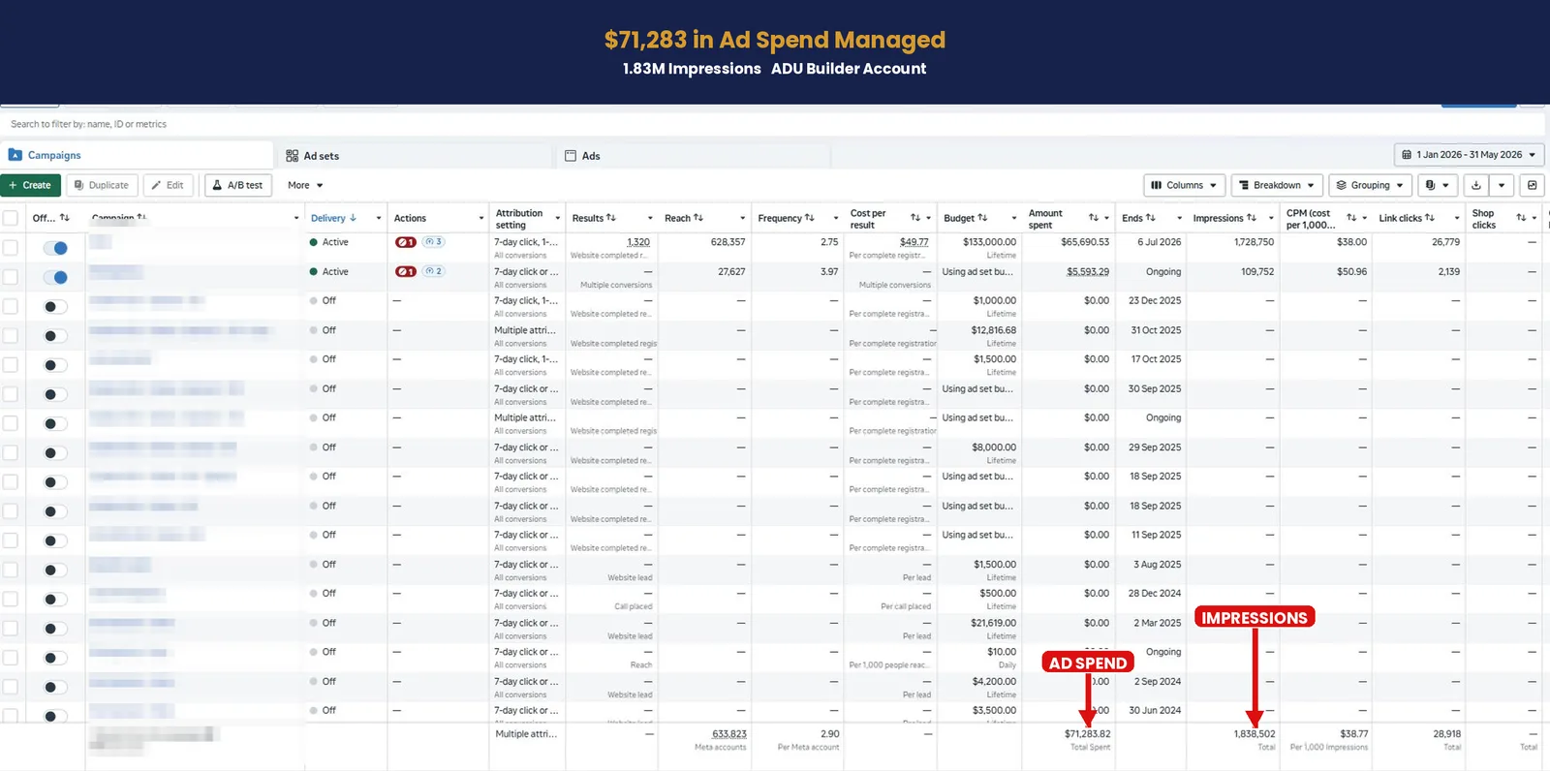Click the Ads tab icon
Viewport: 1550px width, 771px height.
(571, 156)
